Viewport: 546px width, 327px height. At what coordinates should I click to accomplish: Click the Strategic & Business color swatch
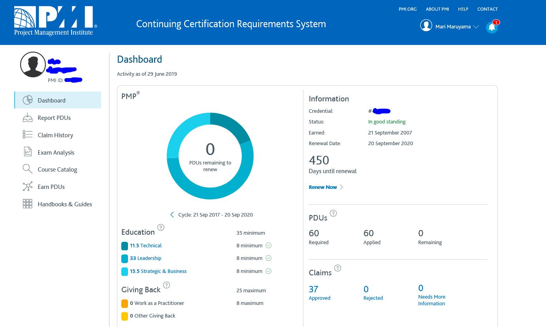(x=125, y=272)
